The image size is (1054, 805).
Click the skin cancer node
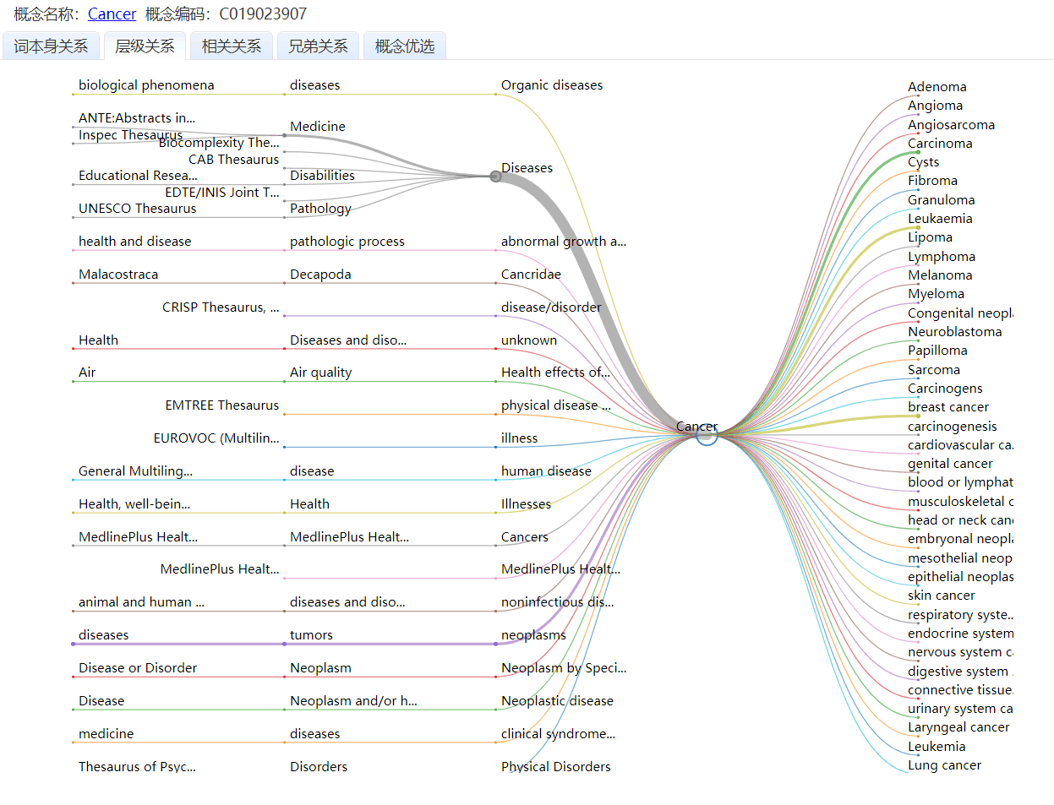941,596
